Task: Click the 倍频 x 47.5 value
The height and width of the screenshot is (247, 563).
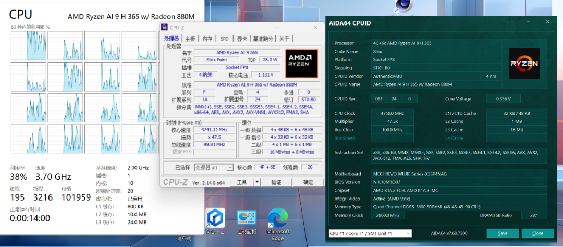Action: pyautogui.click(x=215, y=137)
